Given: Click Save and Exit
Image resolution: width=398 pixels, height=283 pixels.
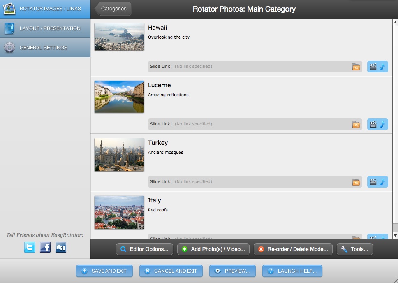Looking at the screenshot, I should pyautogui.click(x=104, y=271).
